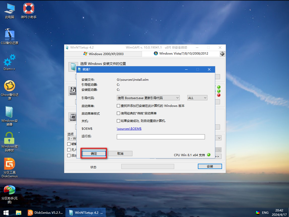The width and height of the screenshot is (289, 217).
Task: Click the status progress bar in WinNTSetup
Action: [148, 166]
